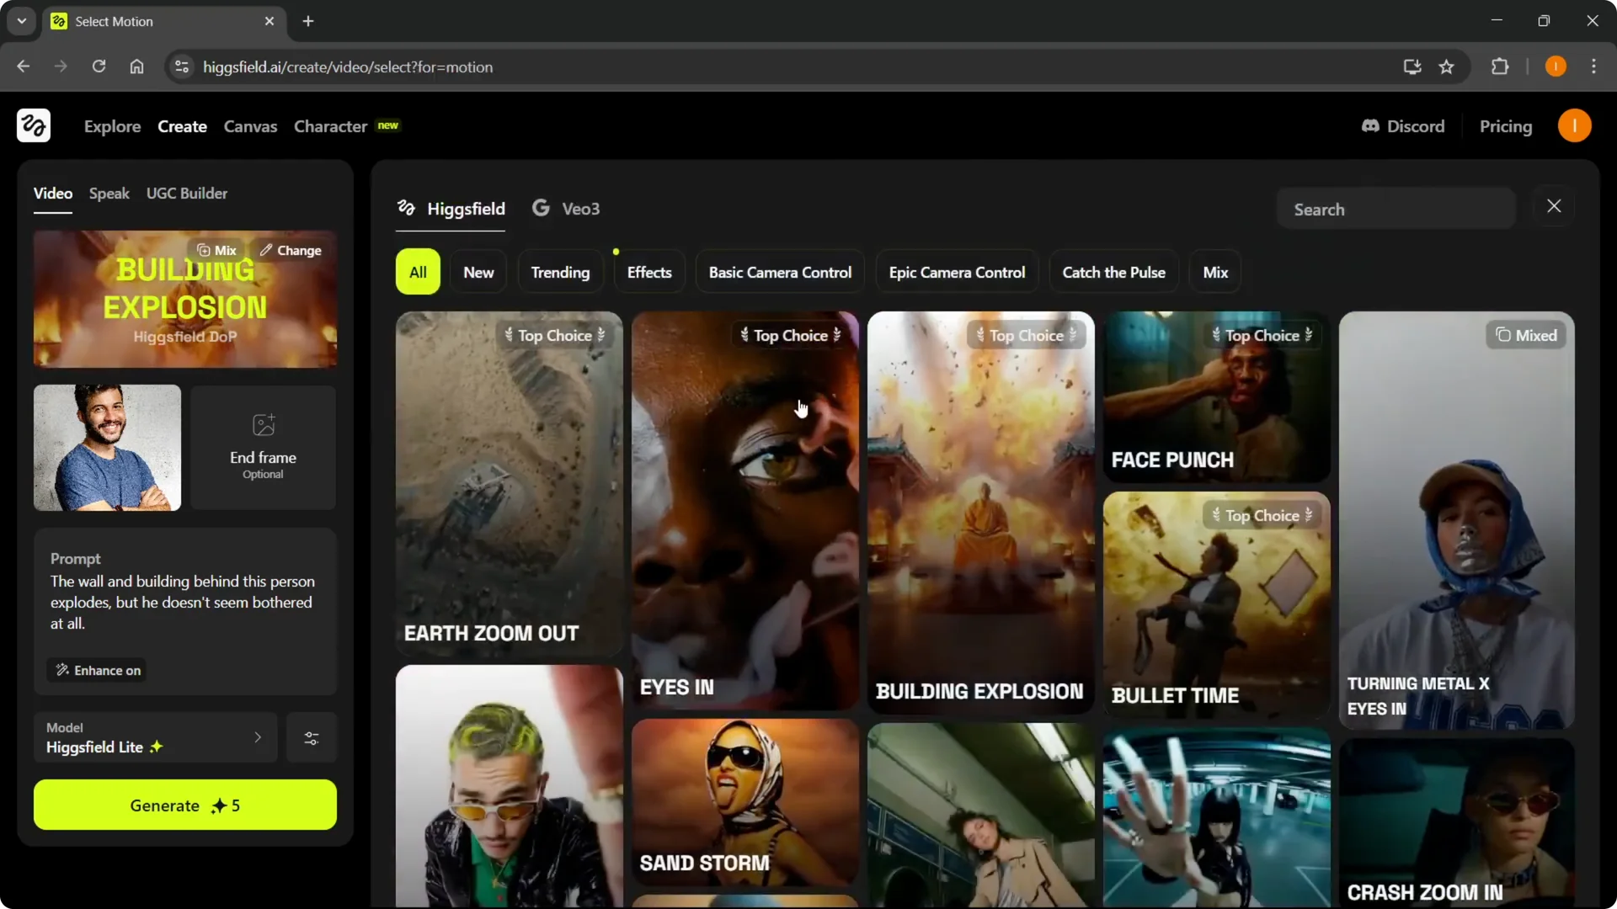Click the motion Search field
The width and height of the screenshot is (1617, 909).
1396,210
